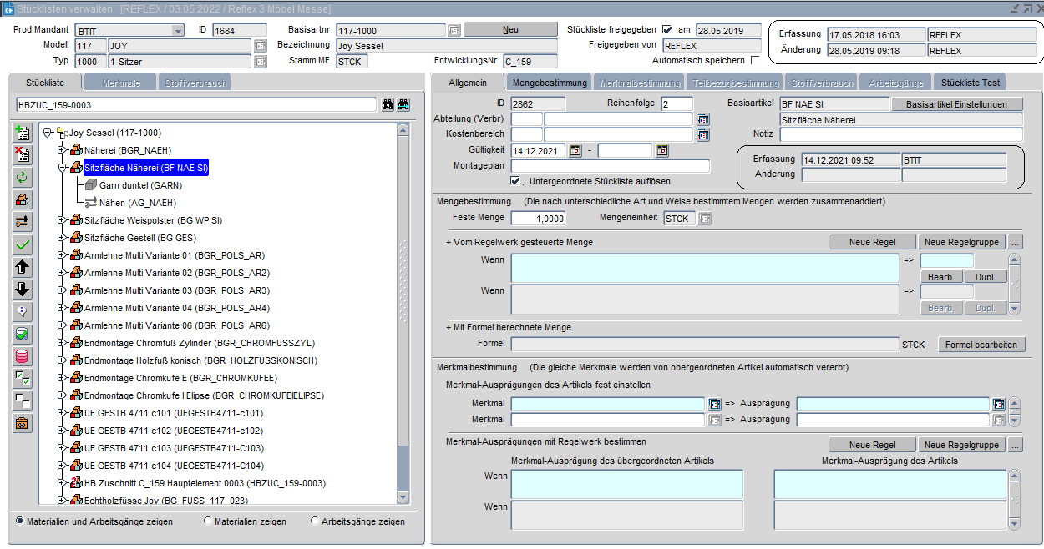
Task: Click the green checkmark toolbar icon
Action: [23, 245]
